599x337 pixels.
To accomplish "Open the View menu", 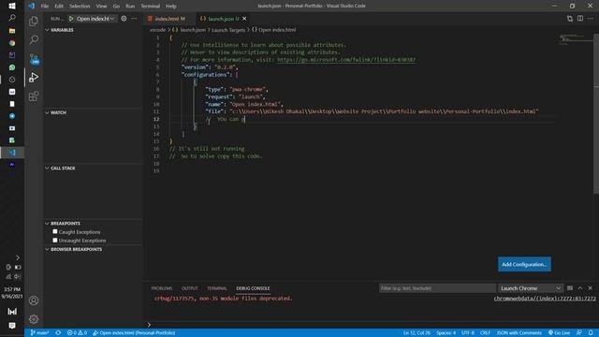I will (101, 6).
